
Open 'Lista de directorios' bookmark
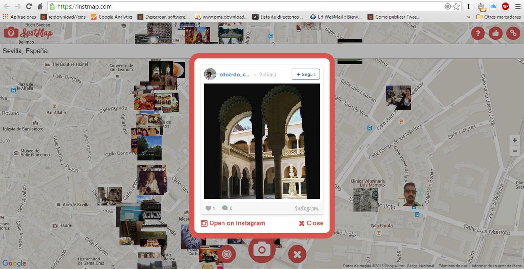point(278,17)
